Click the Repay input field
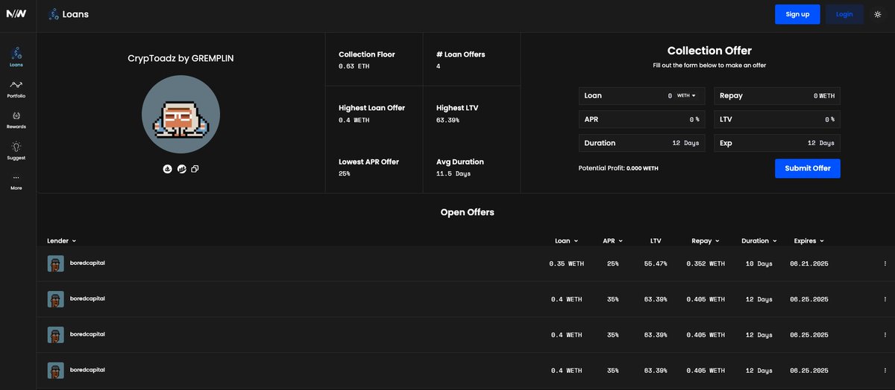895x390 pixels. click(x=777, y=96)
